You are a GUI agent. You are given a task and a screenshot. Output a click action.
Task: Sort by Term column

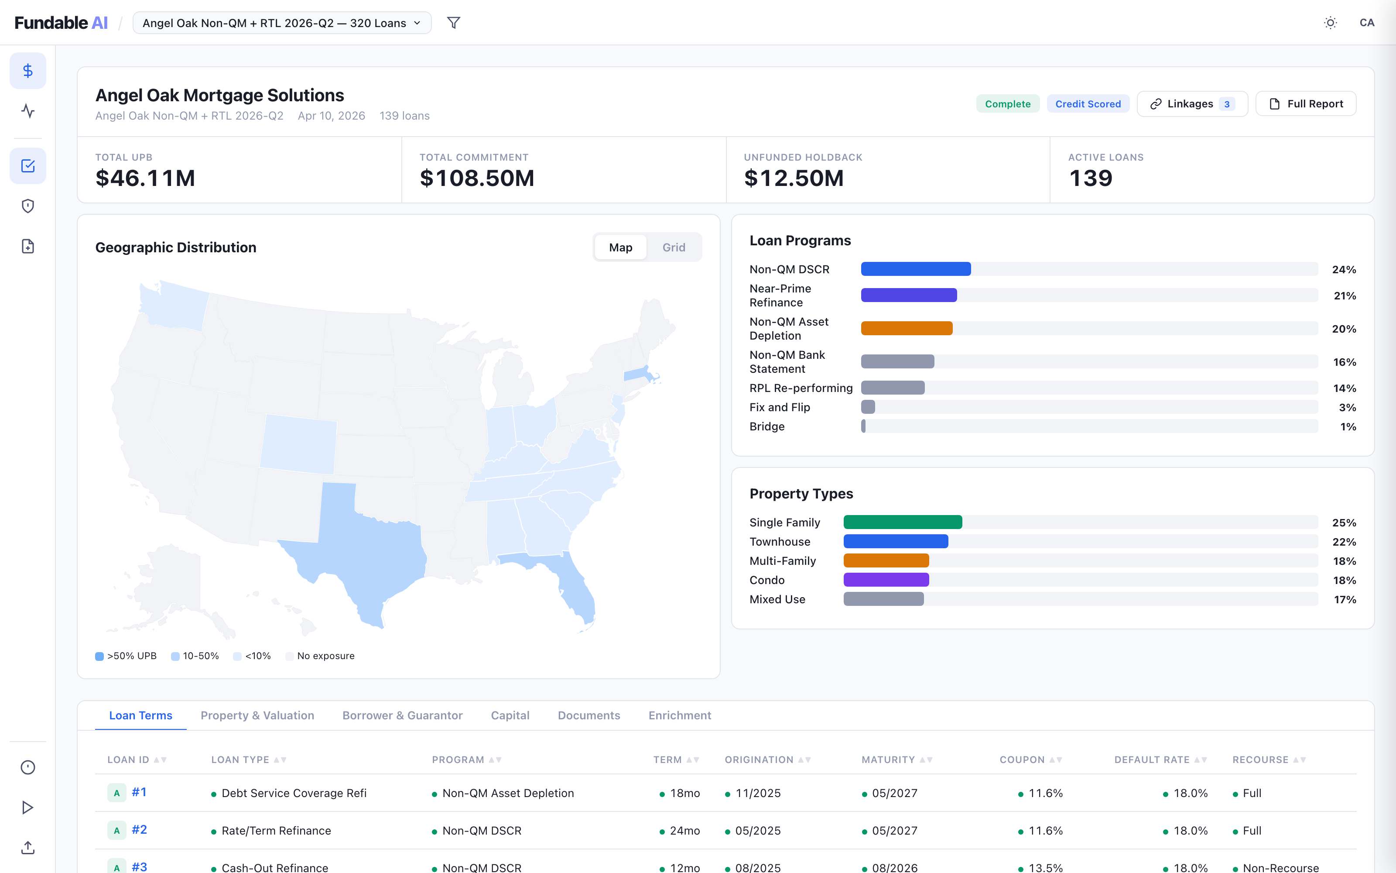[x=676, y=760]
